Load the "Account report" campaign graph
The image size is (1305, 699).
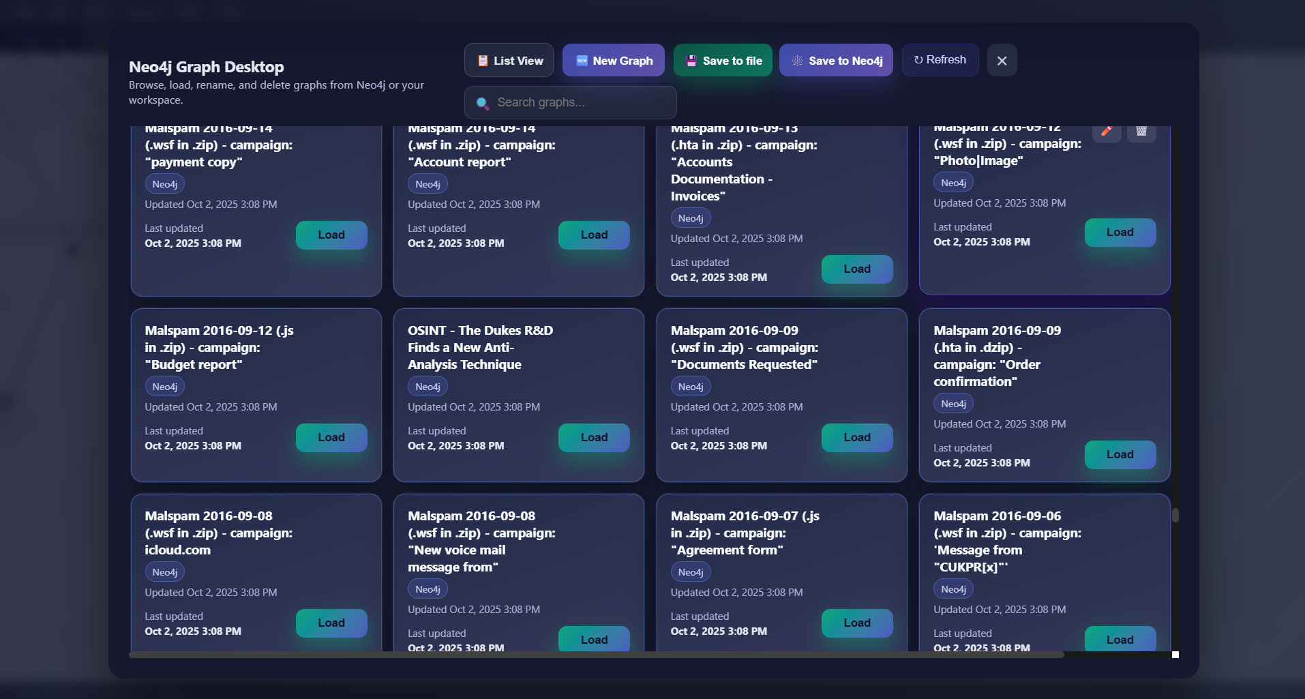click(594, 235)
